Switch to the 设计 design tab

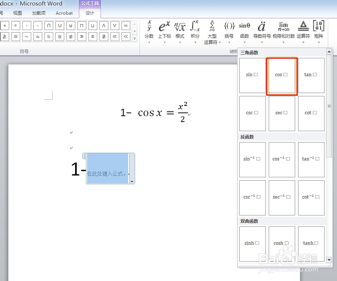click(x=90, y=13)
